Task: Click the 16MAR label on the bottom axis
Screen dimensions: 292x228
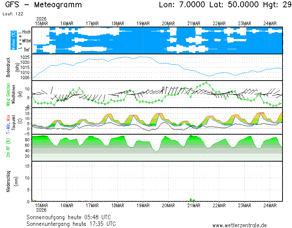Action: coord(67,205)
